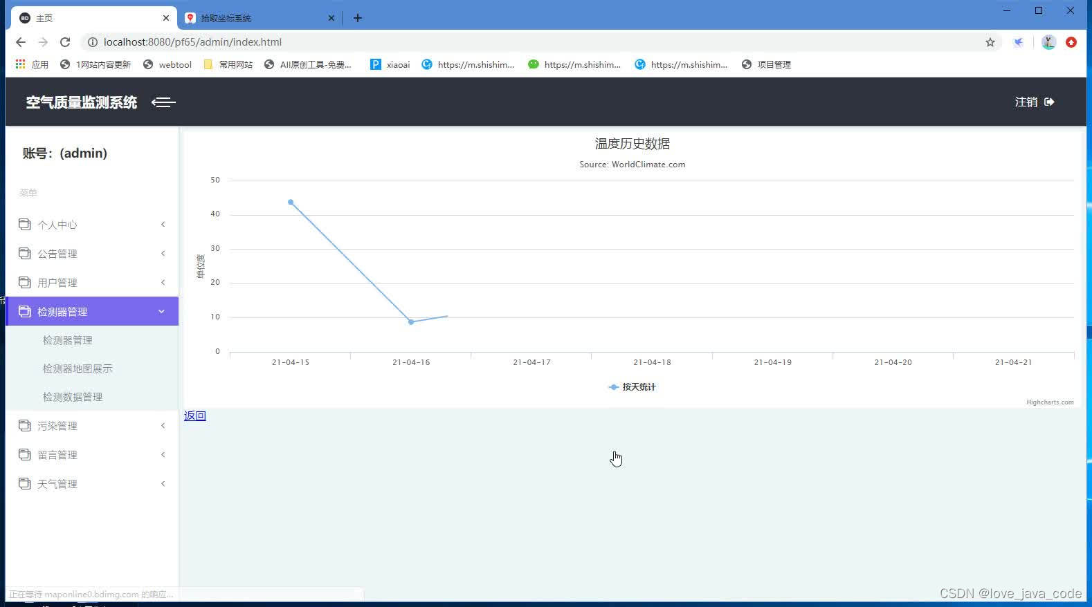This screenshot has height=607, width=1092.
Task: Open 检测器地图展示 submenu item
Action: [x=78, y=368]
